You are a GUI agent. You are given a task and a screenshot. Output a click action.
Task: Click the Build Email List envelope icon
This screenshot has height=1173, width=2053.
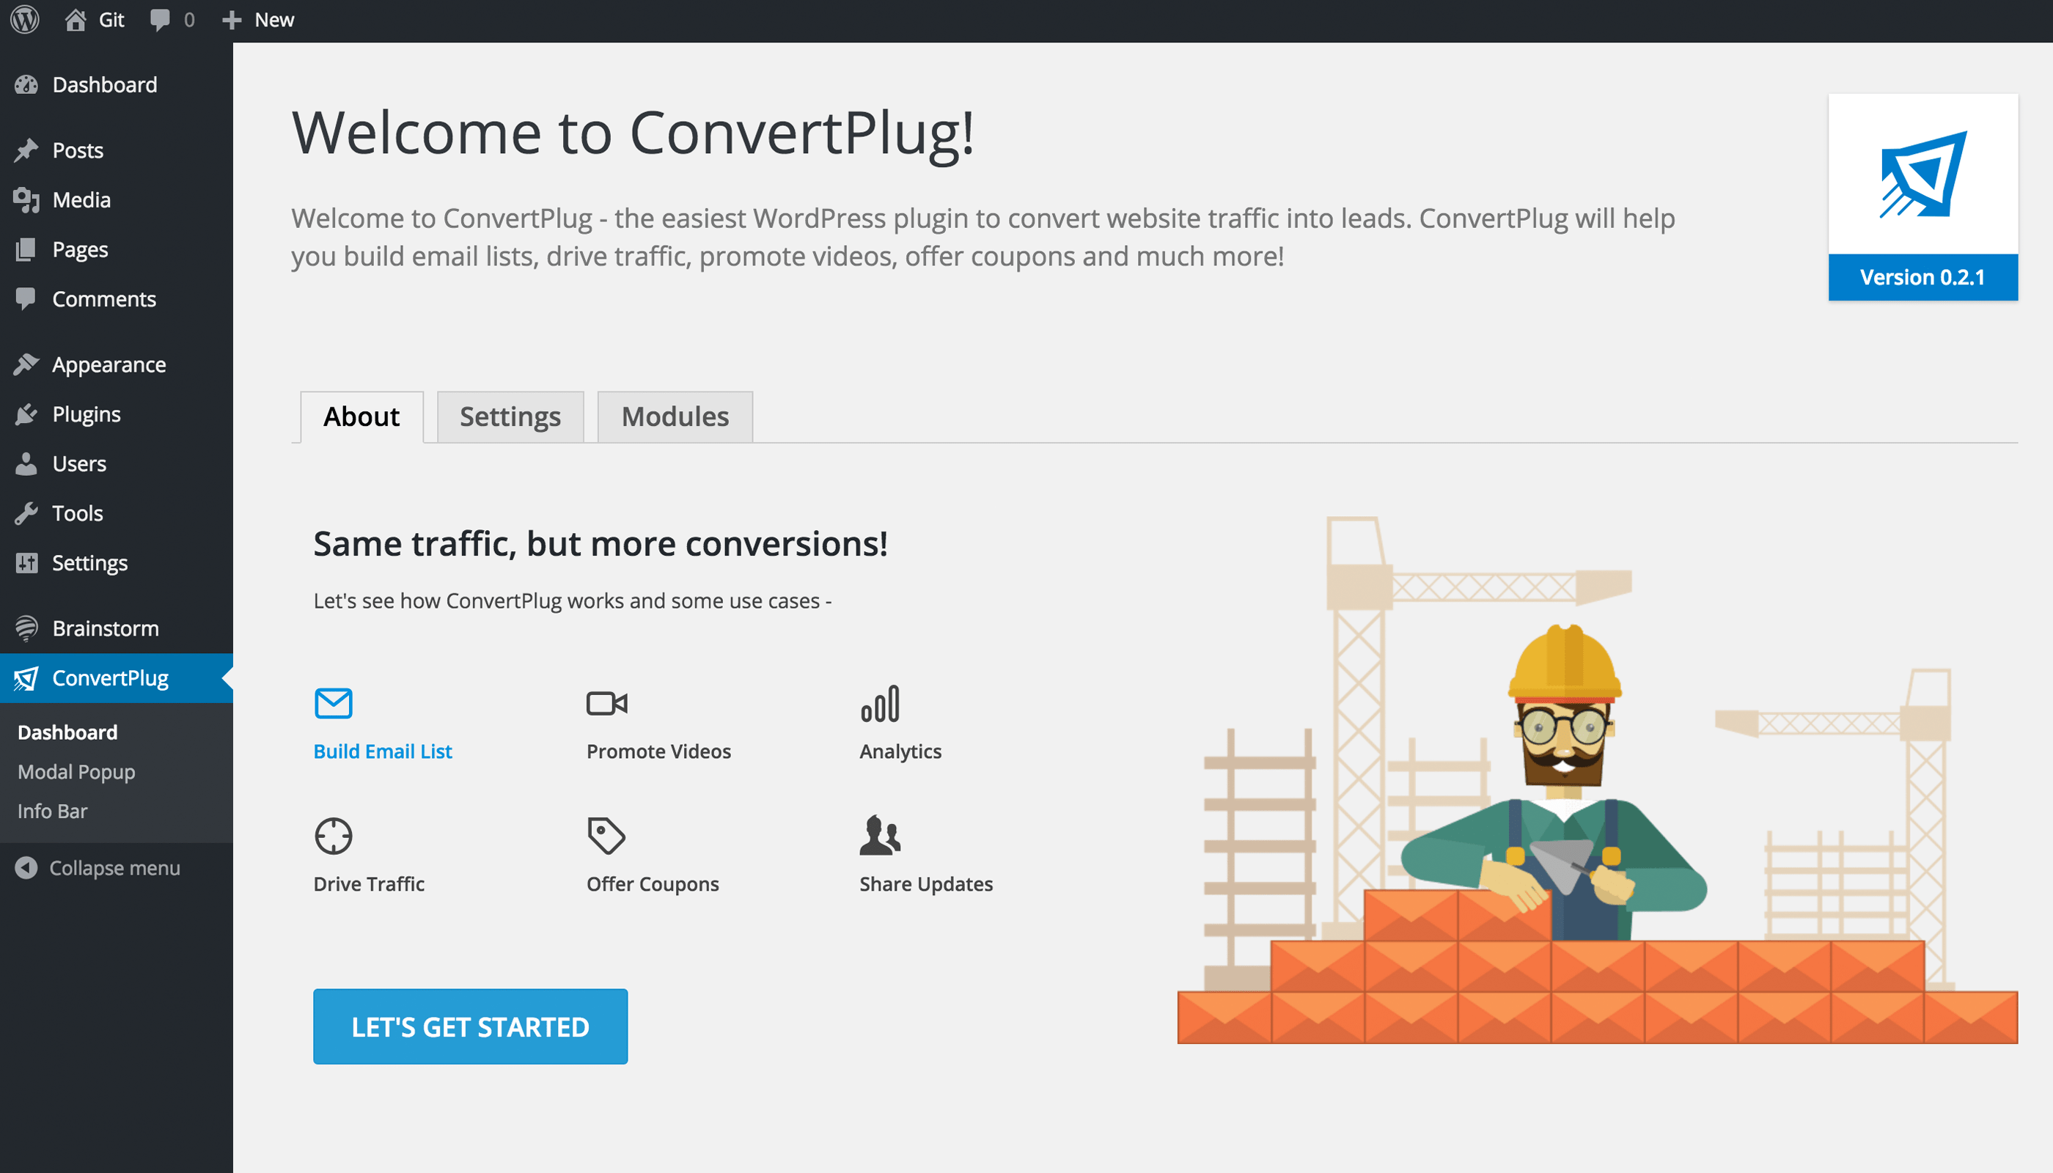333,703
